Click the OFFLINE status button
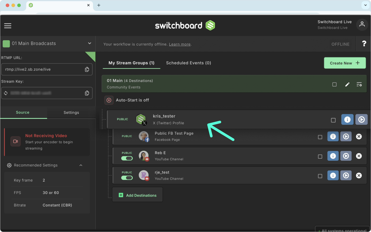Image resolution: width=371 pixels, height=232 pixels. (340, 44)
